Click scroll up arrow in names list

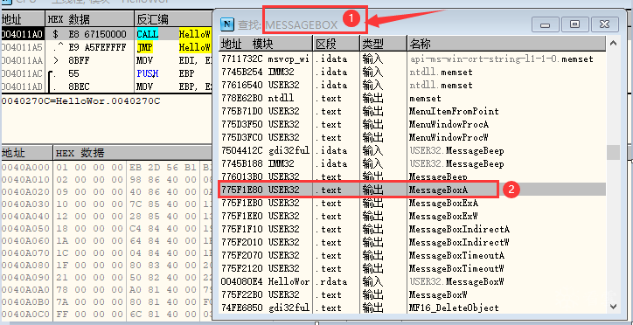[x=613, y=42]
